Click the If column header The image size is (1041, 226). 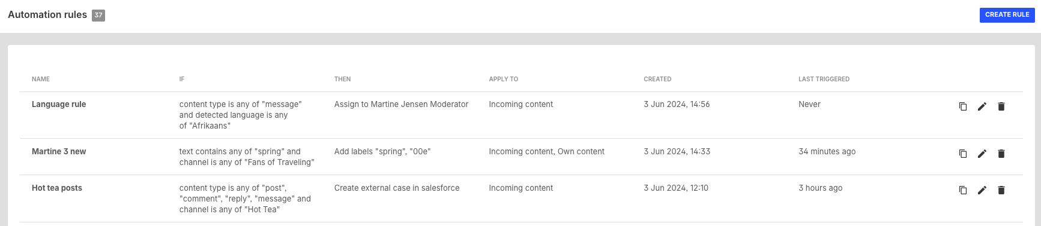click(x=182, y=79)
